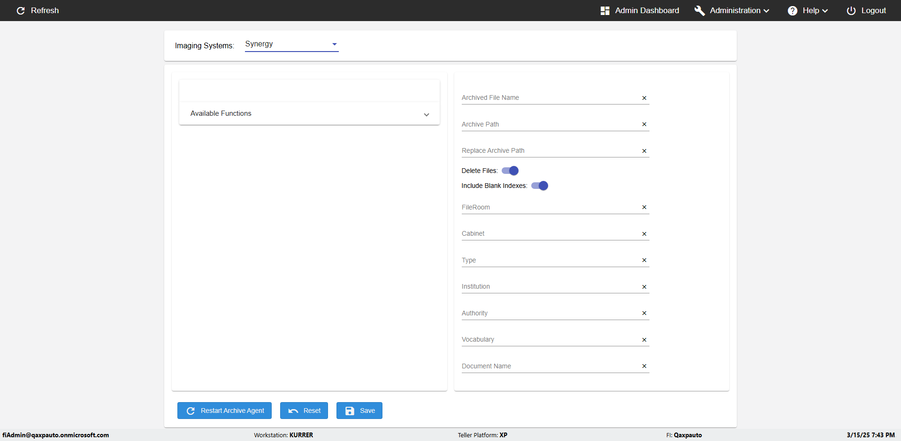Toggle the Delete Files switch

510,171
